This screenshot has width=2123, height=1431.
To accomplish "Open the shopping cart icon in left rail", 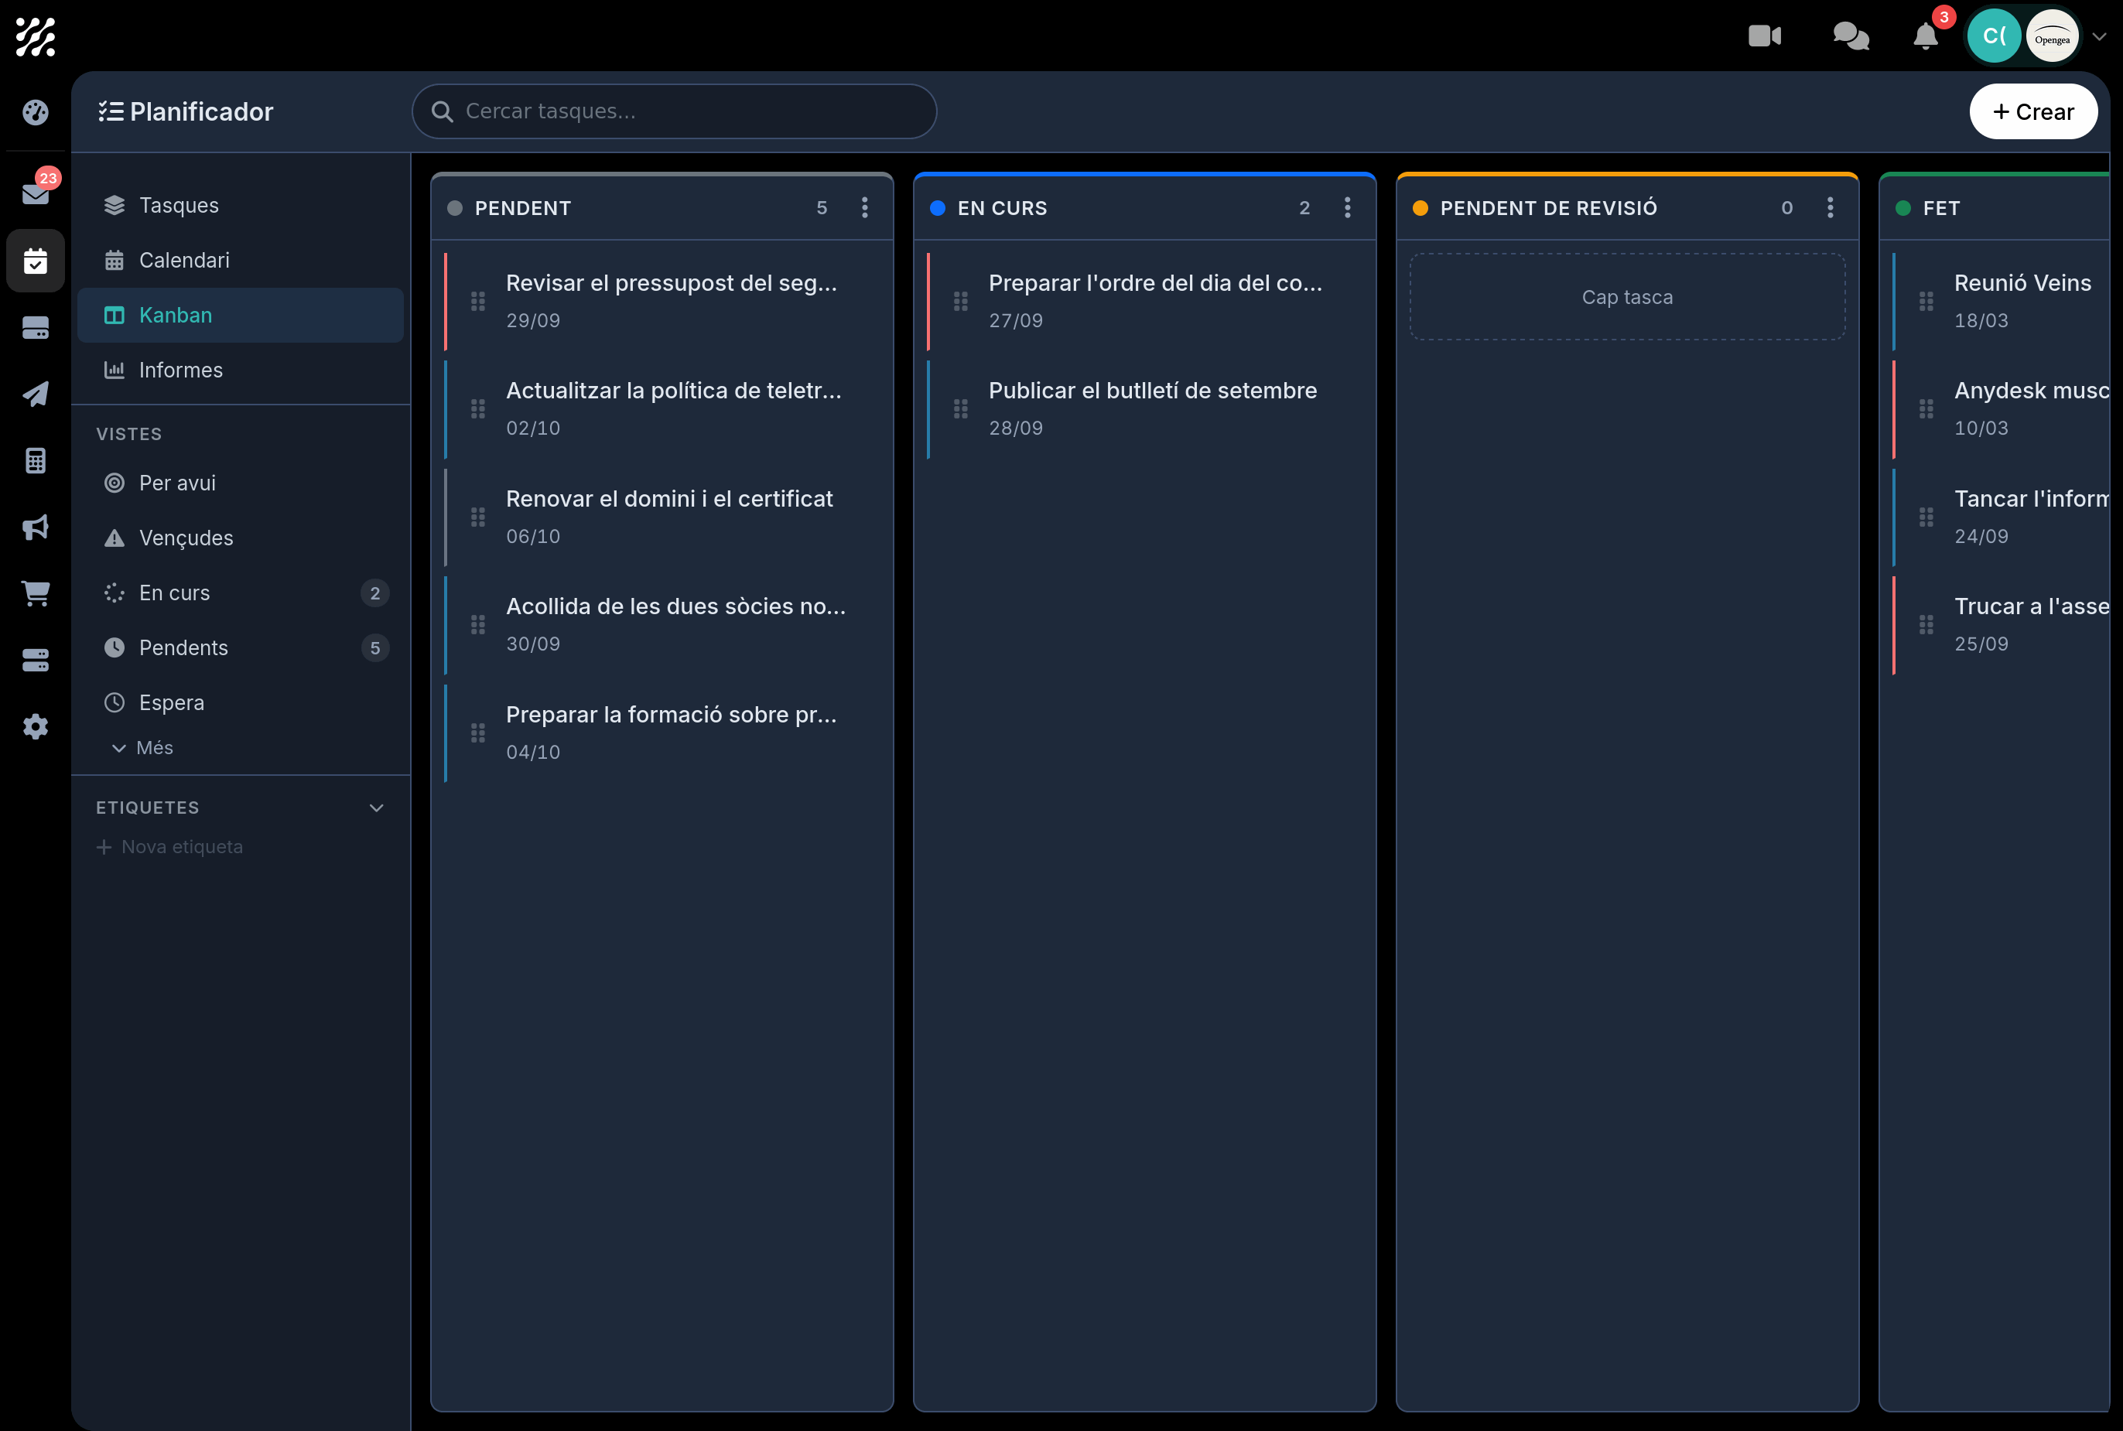I will (35, 593).
